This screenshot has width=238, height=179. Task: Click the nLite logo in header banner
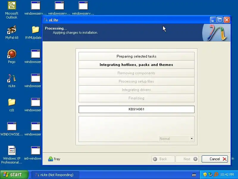[x=217, y=33]
